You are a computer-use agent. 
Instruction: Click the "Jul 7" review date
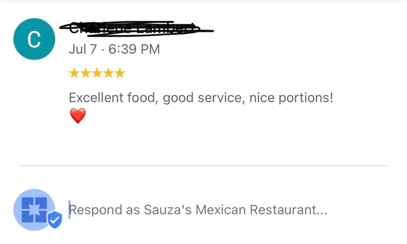tap(83, 49)
